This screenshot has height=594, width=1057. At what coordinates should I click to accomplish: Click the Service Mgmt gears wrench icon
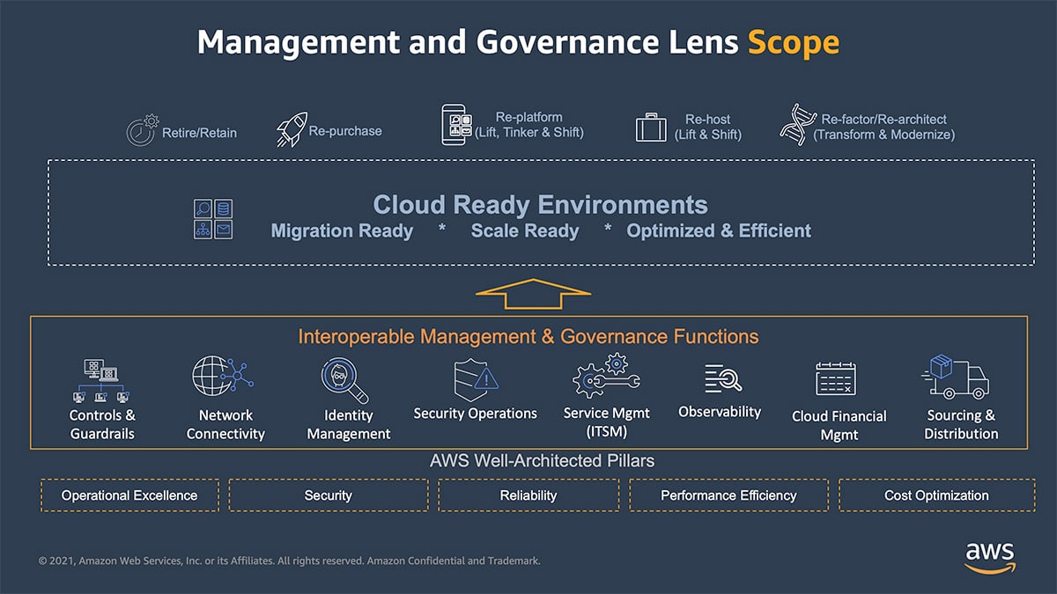(606, 377)
